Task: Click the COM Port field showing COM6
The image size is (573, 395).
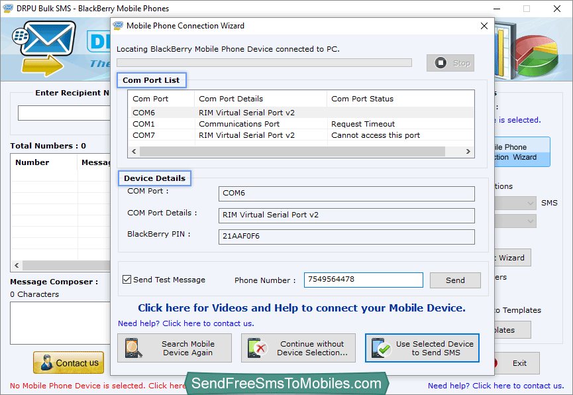Action: point(346,194)
